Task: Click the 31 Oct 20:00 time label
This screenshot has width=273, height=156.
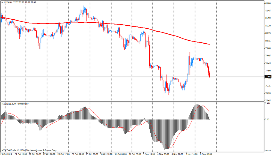Action: pos(135,154)
